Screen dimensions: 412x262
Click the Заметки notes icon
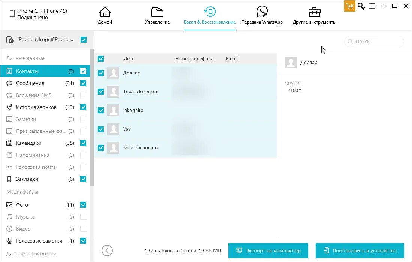(x=9, y=119)
